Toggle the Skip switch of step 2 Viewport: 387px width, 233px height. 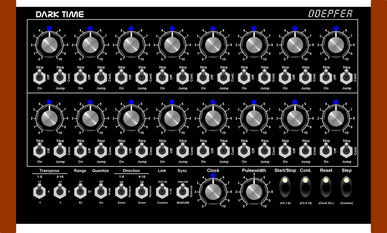tap(80, 77)
